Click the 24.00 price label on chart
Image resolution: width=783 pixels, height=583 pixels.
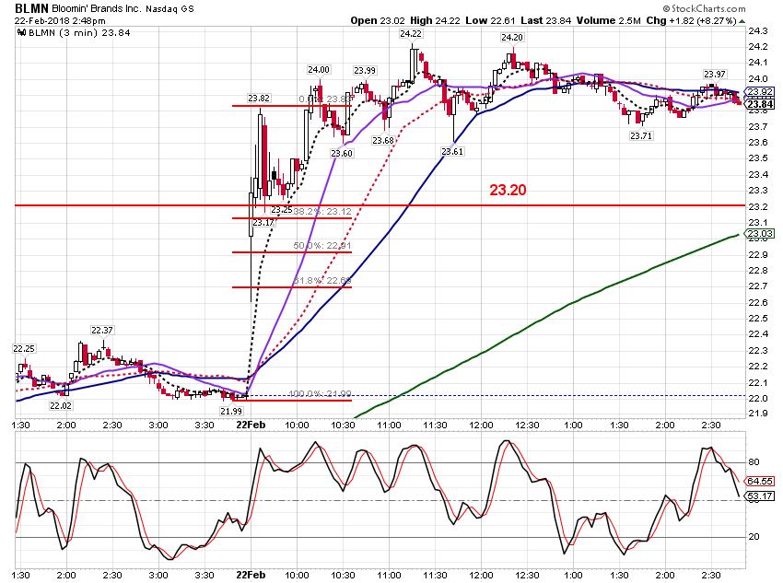[318, 70]
